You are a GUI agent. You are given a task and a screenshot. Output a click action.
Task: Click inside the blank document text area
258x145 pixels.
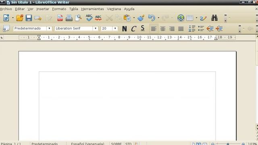[127, 106]
